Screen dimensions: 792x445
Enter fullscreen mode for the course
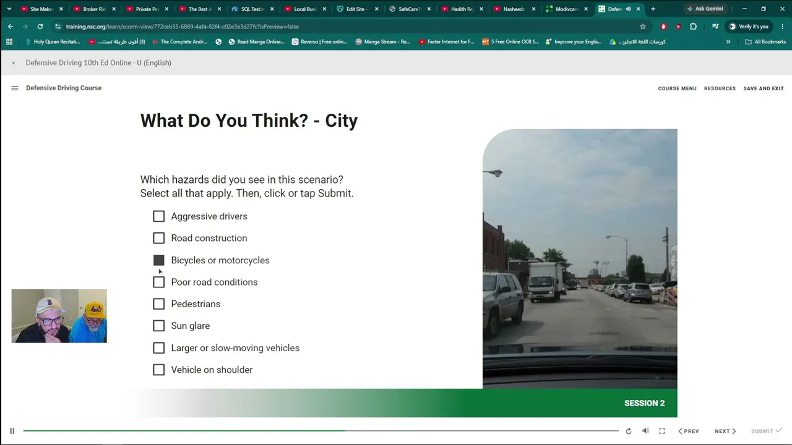click(662, 431)
